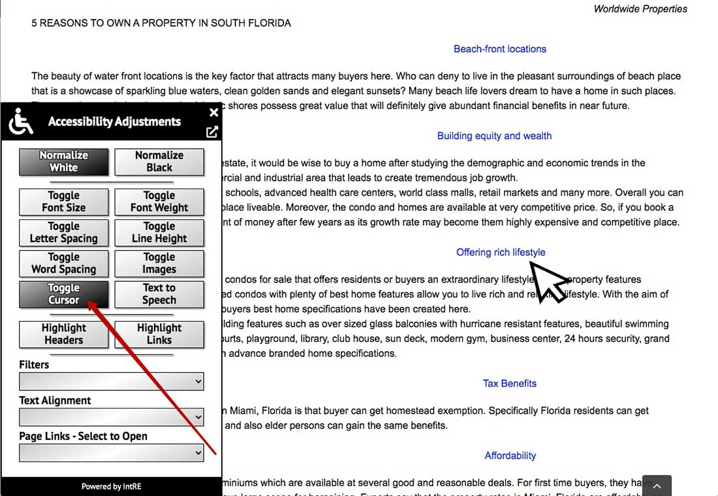The width and height of the screenshot is (718, 496).
Task: Click the '5 REASONS TO OWN A PROPERTY' title
Action: pyautogui.click(x=161, y=23)
